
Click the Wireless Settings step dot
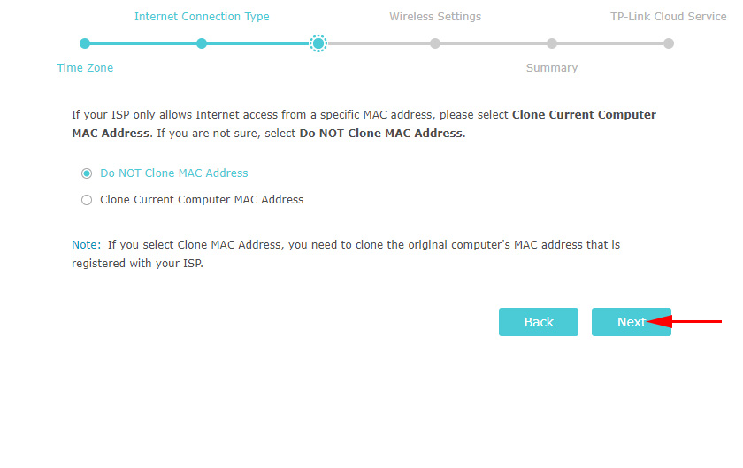tap(435, 43)
